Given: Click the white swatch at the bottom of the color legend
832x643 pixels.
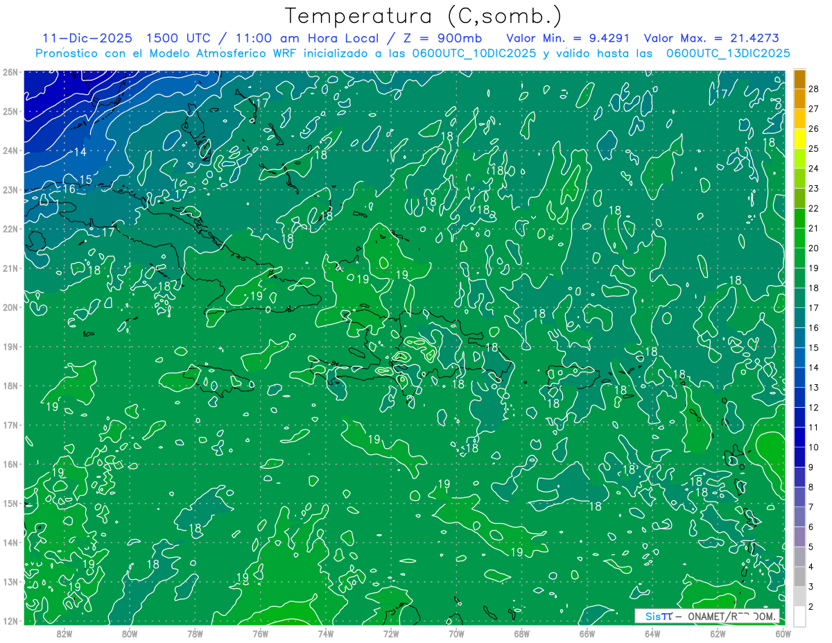Looking at the screenshot, I should [799, 616].
